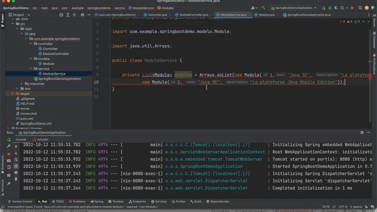The height and width of the screenshot is (212, 377).
Task: Toggle soft-wrap in console gutter
Action: click(16, 160)
